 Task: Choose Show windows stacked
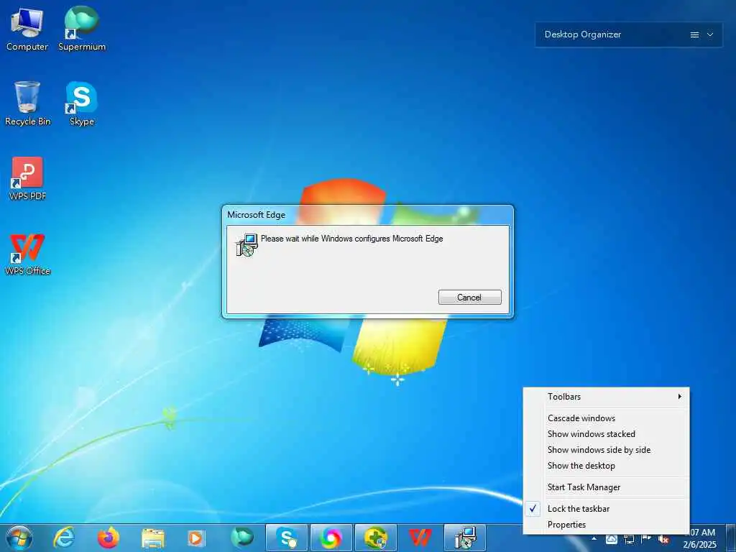pos(606,434)
